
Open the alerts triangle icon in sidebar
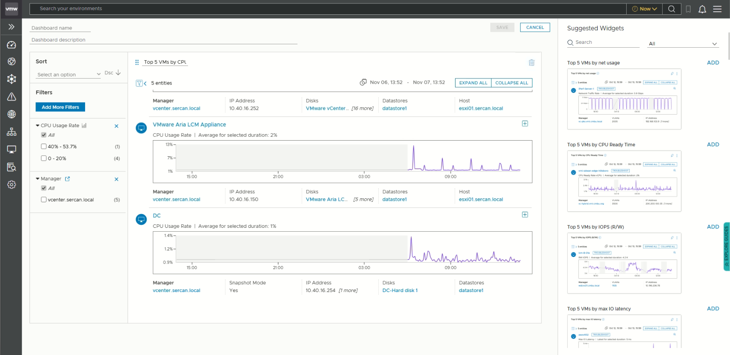[x=12, y=97]
